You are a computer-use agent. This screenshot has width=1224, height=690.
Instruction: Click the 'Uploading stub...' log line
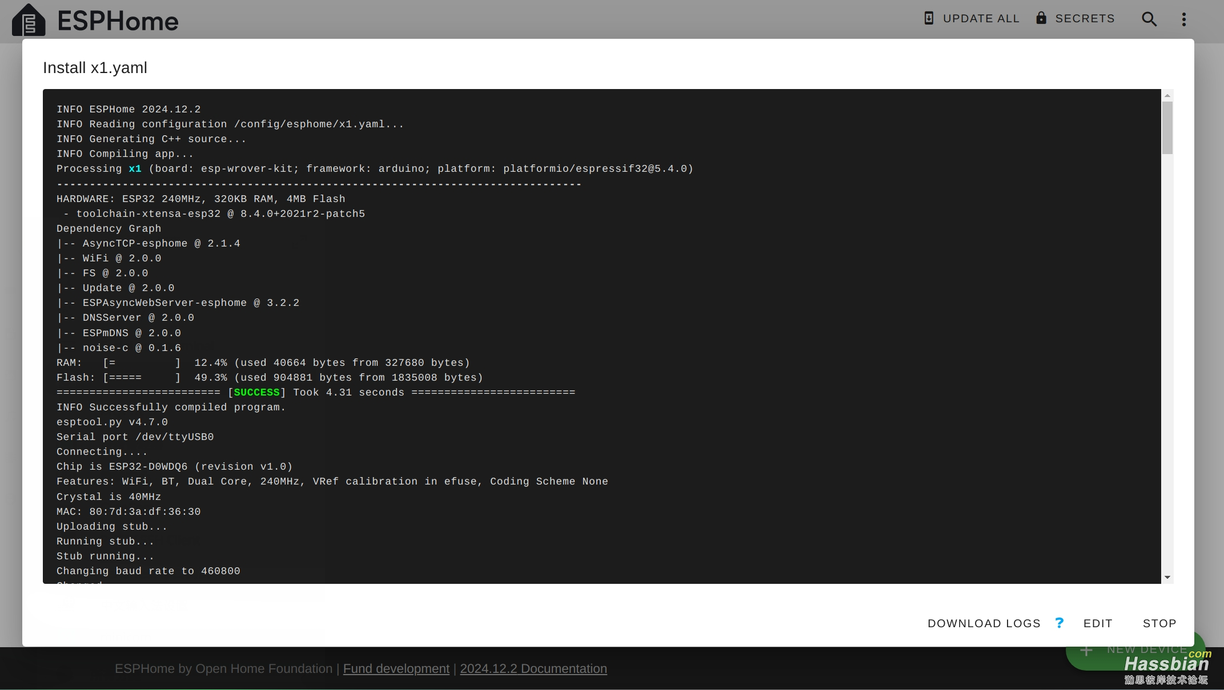[112, 526]
